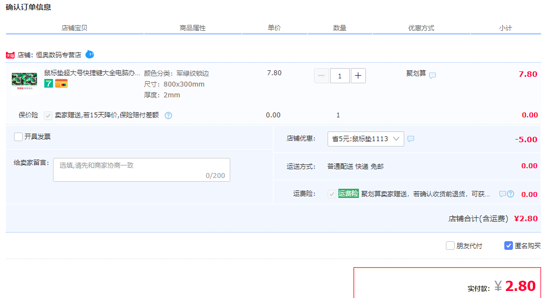The height and width of the screenshot is (298, 547).
Task: Click the store name 恒奥数码专营店
Action: (x=58, y=55)
